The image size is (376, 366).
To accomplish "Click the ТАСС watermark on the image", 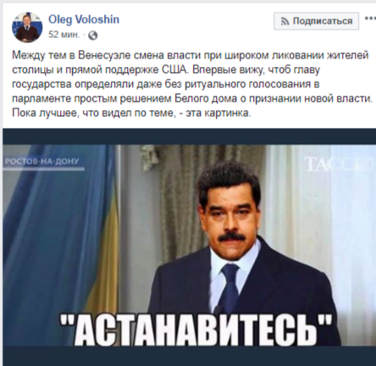I will (339, 165).
